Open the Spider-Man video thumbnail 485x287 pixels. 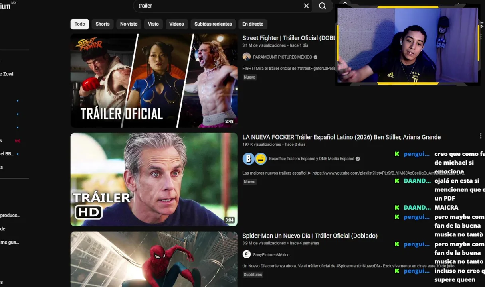[x=154, y=259]
